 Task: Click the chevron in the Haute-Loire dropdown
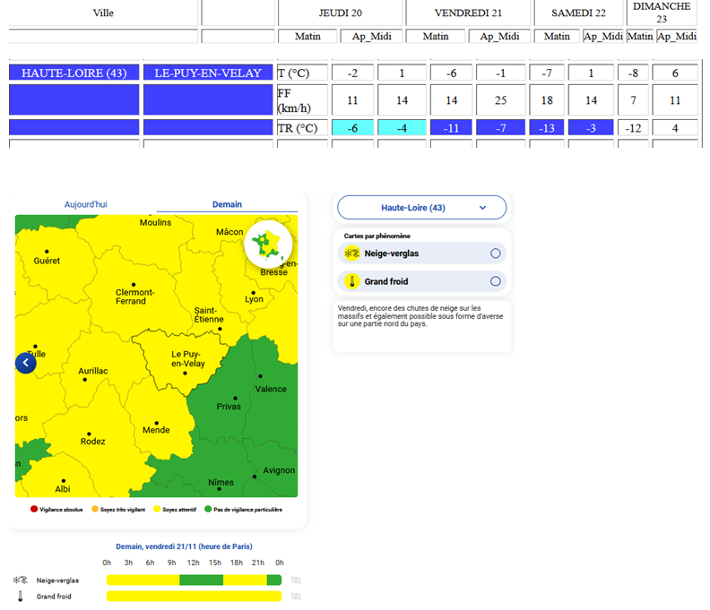pyautogui.click(x=482, y=208)
